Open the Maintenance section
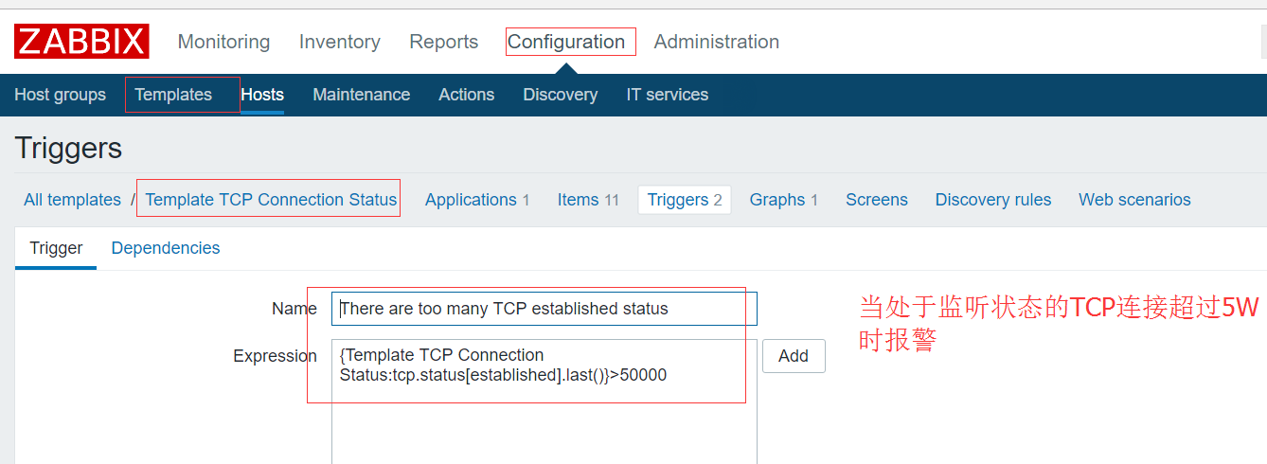The image size is (1267, 464). [361, 95]
